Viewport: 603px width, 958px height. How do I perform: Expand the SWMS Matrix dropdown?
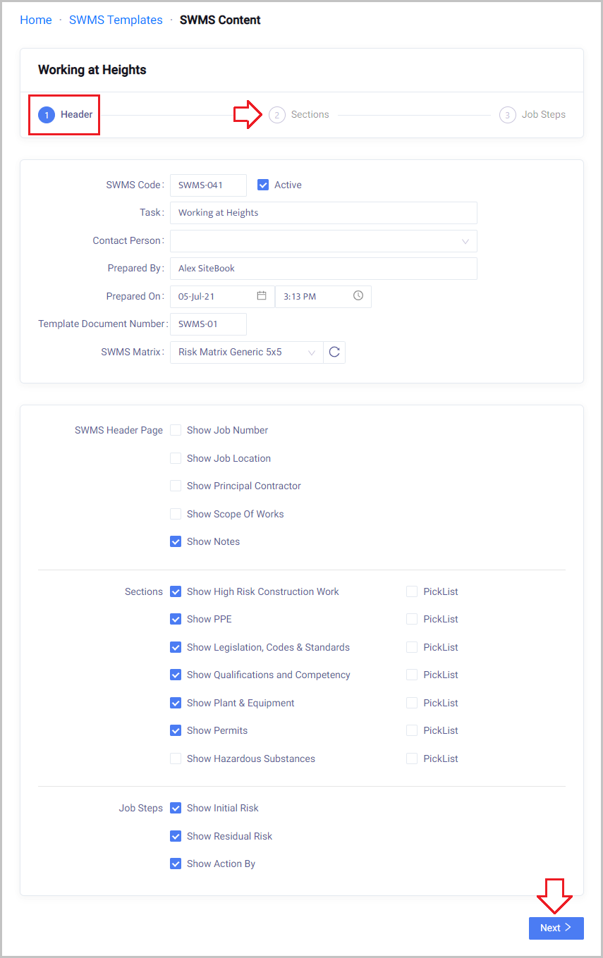[246, 352]
